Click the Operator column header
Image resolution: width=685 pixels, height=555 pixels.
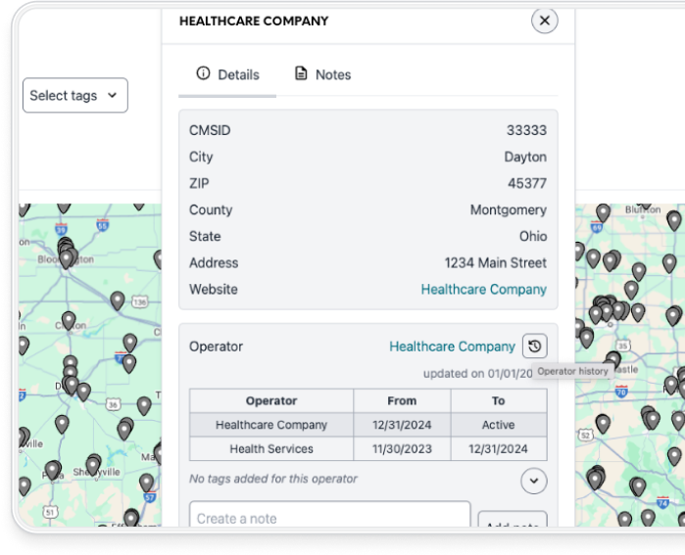271,400
